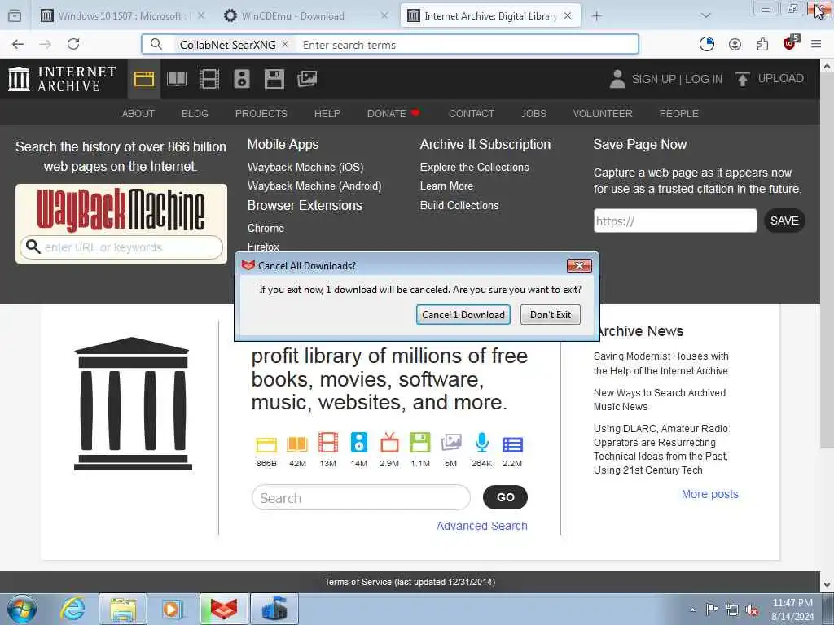
Task: Click the Internet Archive web icon in navbar
Action: (144, 79)
